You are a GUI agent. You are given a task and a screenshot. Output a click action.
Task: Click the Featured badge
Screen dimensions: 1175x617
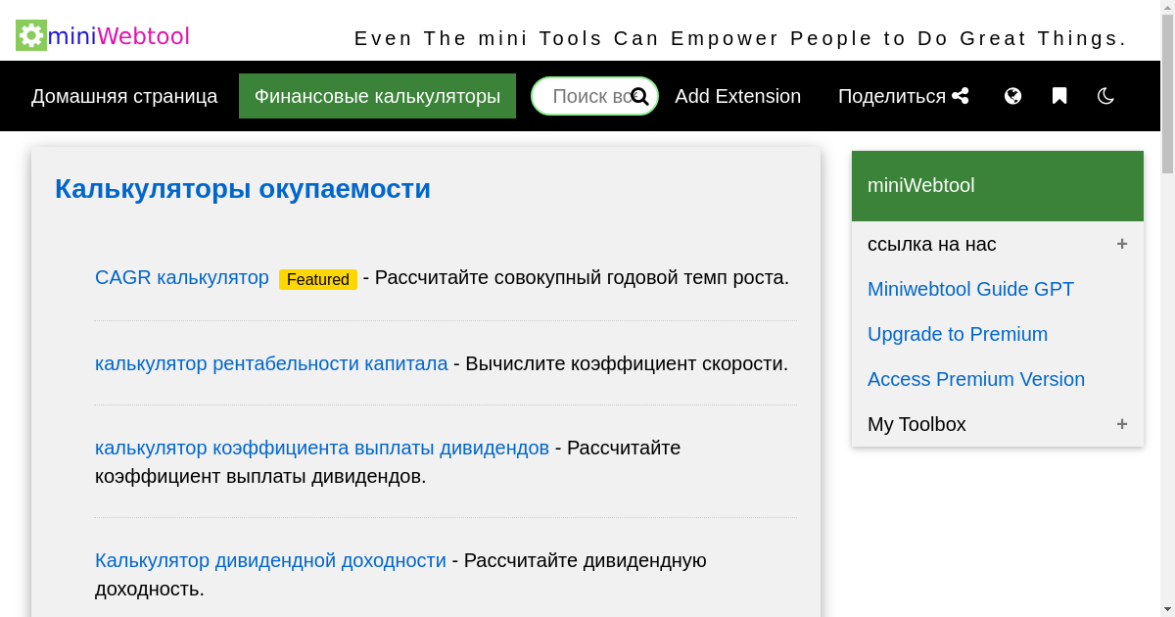click(x=318, y=279)
